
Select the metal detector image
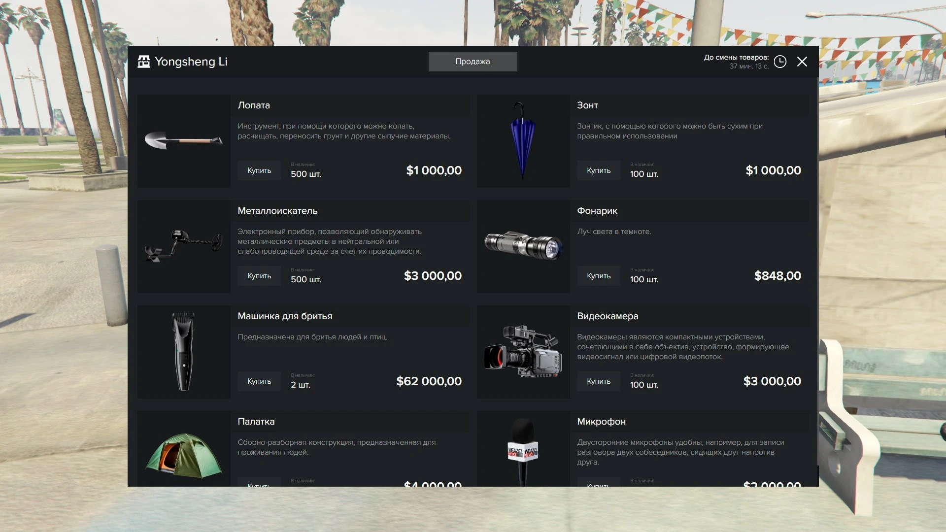point(184,246)
